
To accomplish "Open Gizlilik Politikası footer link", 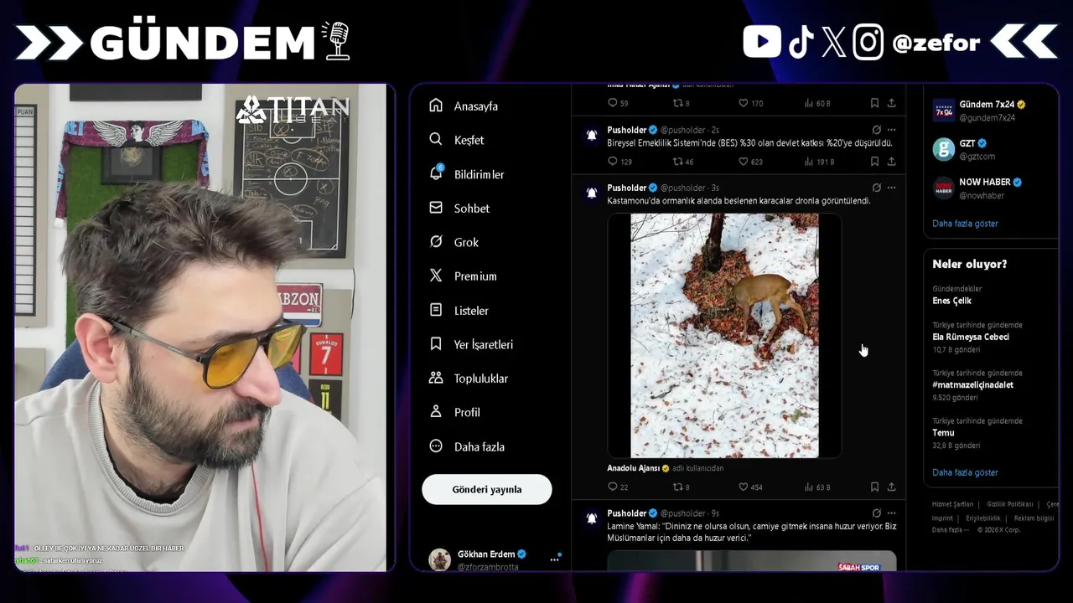I will click(x=1009, y=504).
